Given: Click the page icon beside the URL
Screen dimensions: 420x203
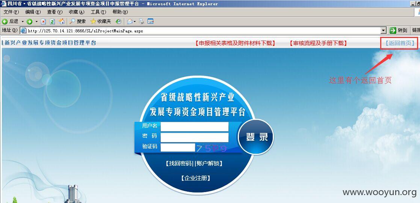Looking at the screenshot, I should (x=24, y=30).
